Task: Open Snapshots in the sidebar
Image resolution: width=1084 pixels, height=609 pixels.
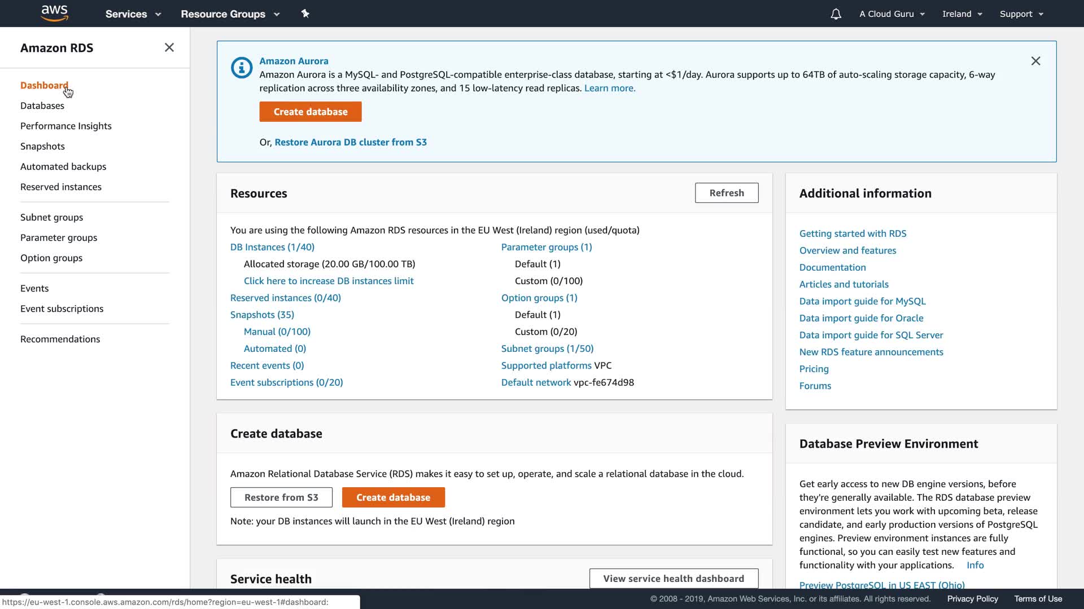Action: click(42, 147)
